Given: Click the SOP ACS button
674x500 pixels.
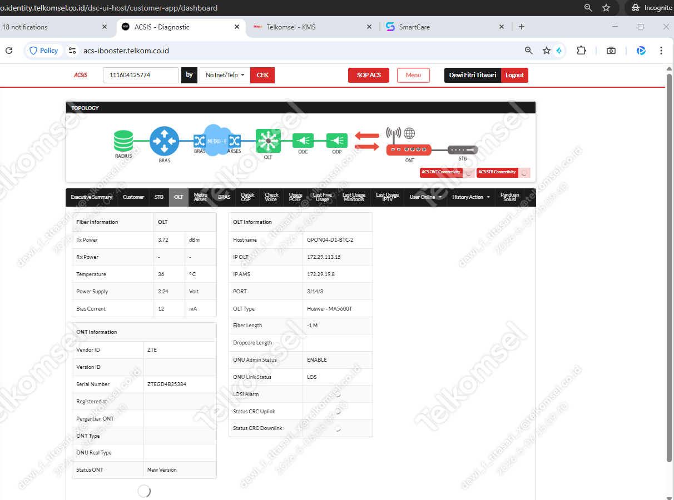Looking at the screenshot, I should click(369, 75).
